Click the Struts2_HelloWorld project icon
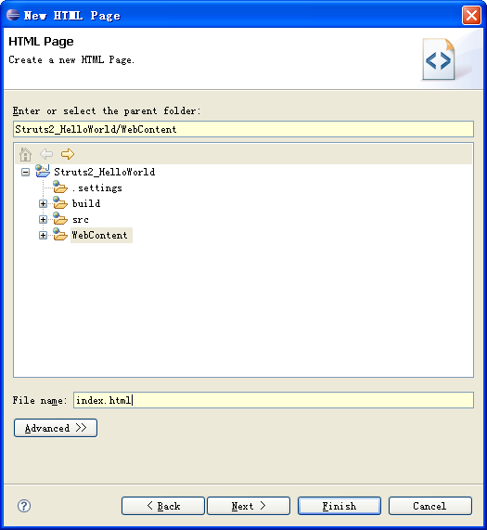This screenshot has width=487, height=530. pyautogui.click(x=43, y=171)
